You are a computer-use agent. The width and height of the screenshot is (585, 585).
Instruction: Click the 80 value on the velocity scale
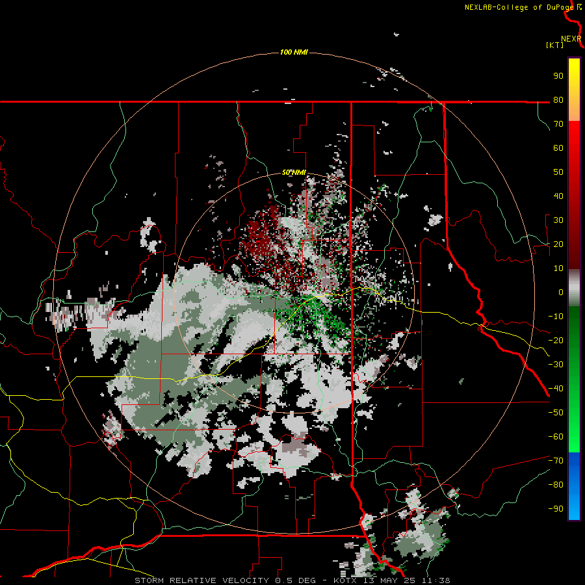[558, 99]
